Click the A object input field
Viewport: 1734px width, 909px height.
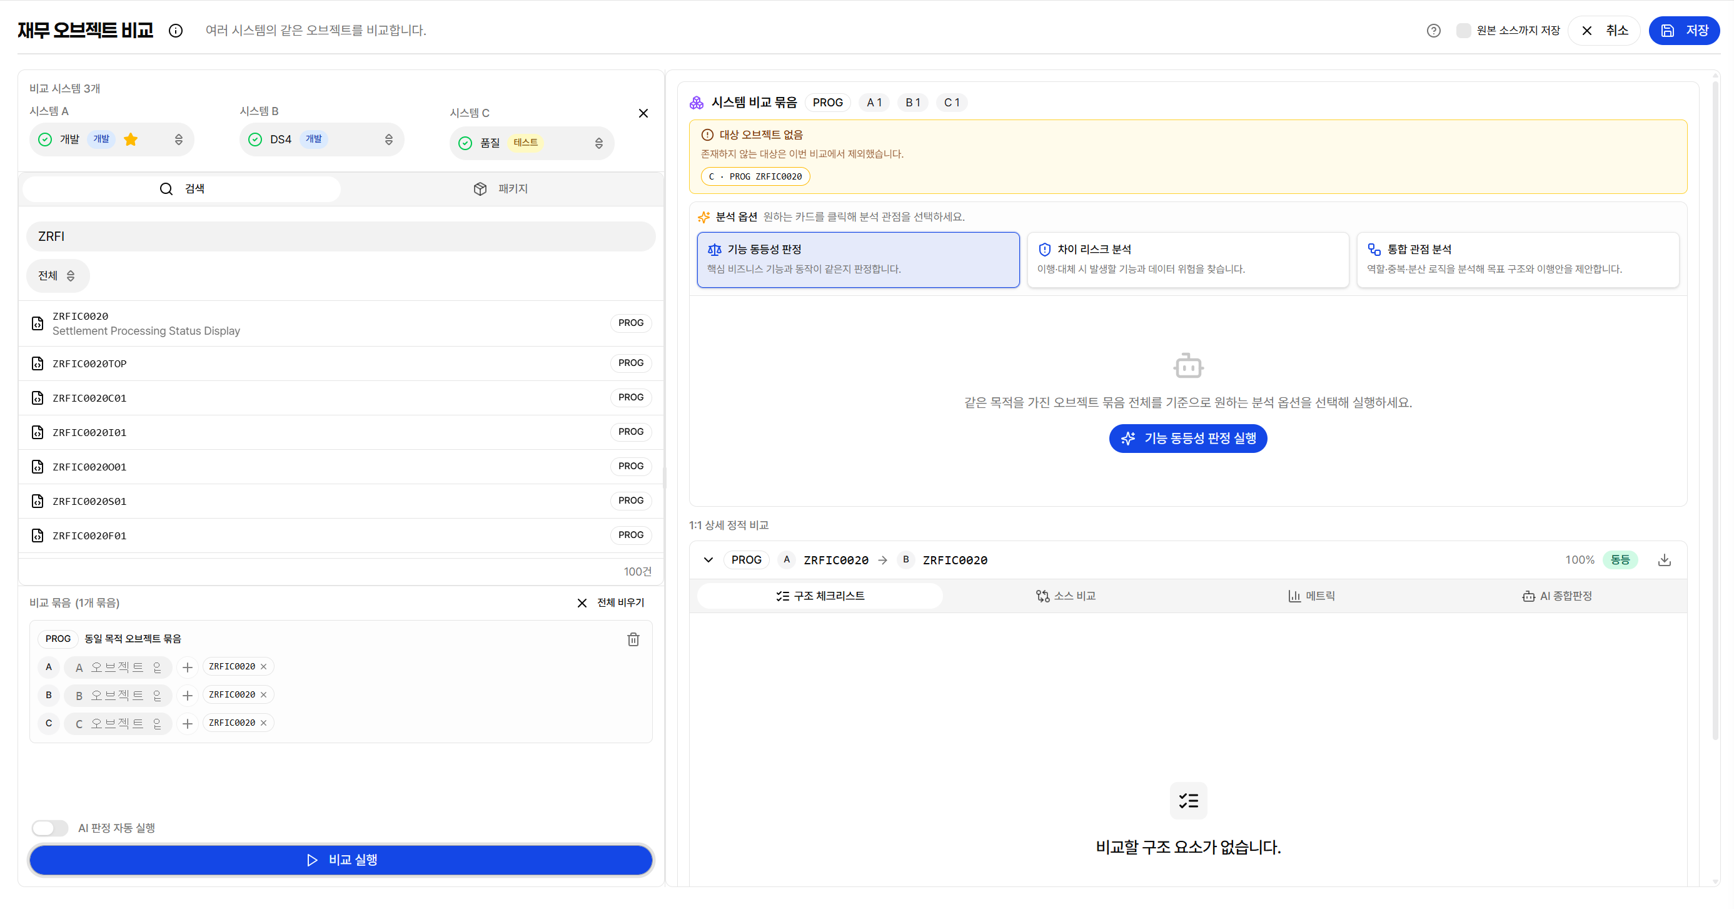(x=118, y=668)
